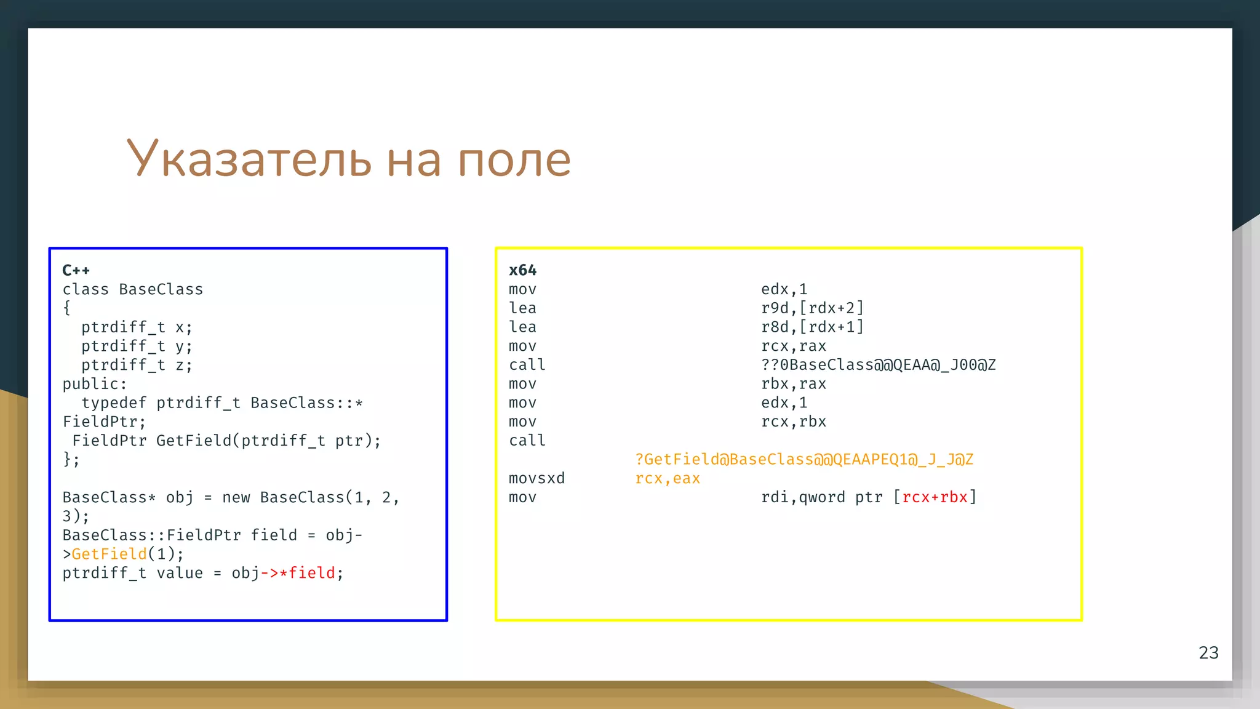Click the 'FieldPtr;' line under typedef
Screen dimensions: 1260x709
(104, 422)
